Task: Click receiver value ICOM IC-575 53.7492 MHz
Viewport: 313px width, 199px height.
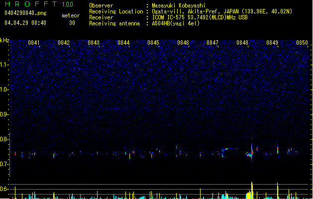Action: [200, 17]
